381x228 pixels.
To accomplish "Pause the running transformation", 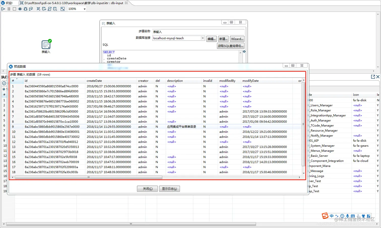I will pyautogui.click(x=9, y=9).
